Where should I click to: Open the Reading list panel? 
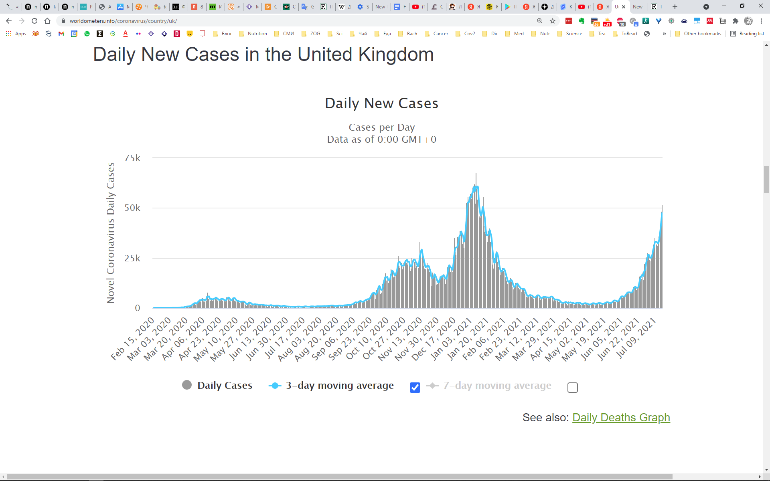pyautogui.click(x=747, y=34)
